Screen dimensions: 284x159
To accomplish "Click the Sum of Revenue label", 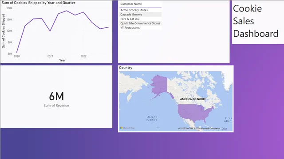I will (56, 106).
